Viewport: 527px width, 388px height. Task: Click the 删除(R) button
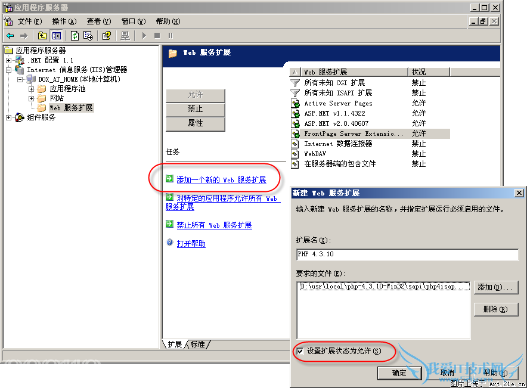pos(496,309)
